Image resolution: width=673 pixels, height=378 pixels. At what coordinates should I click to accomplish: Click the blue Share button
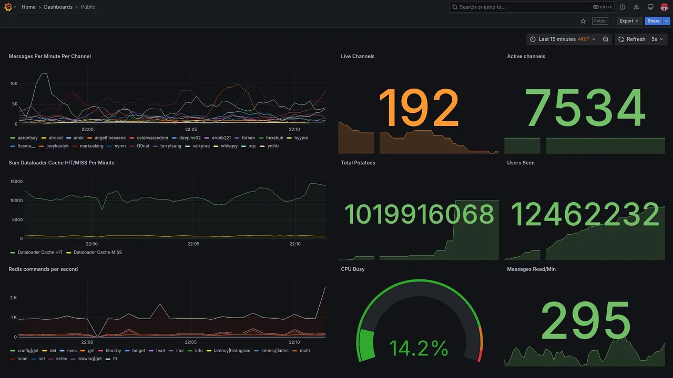coord(654,21)
